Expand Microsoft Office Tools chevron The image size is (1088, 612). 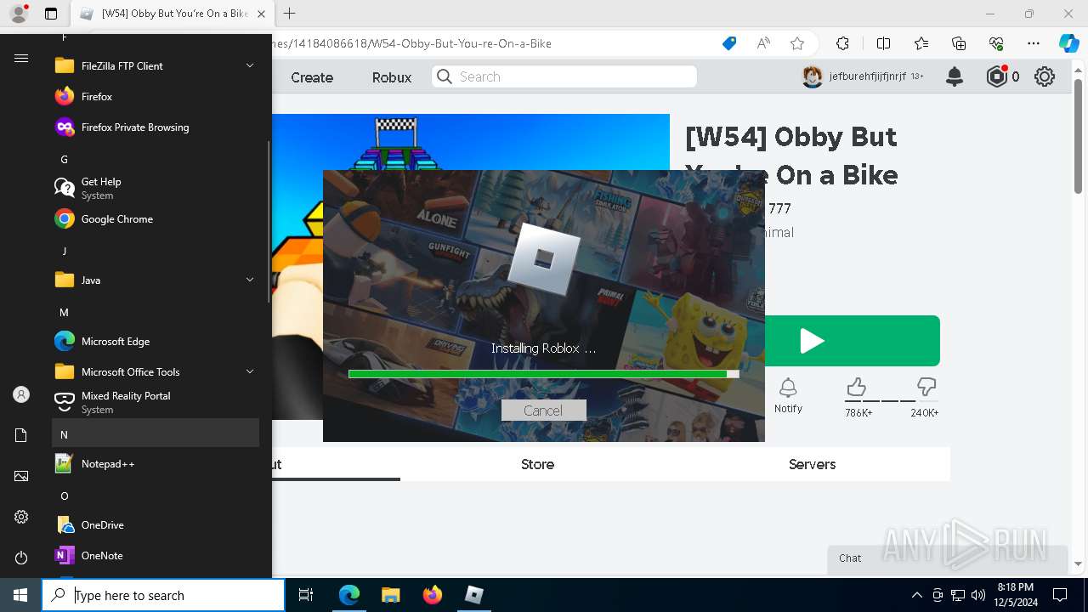click(250, 371)
